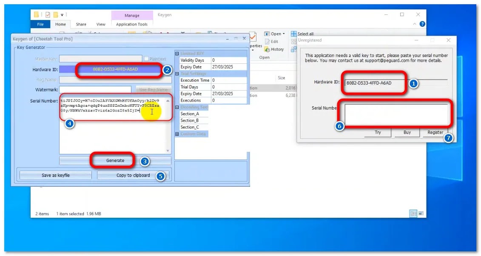Screen dimensions: 481x256
Task: Click the Master Key input field
Action: click(x=101, y=59)
